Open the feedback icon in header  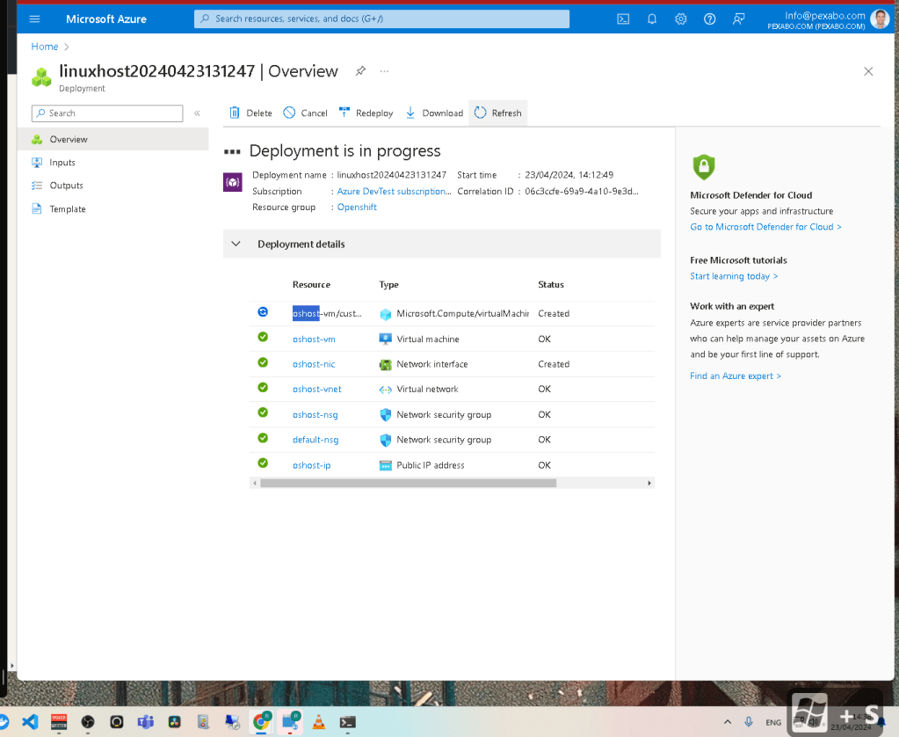(738, 19)
